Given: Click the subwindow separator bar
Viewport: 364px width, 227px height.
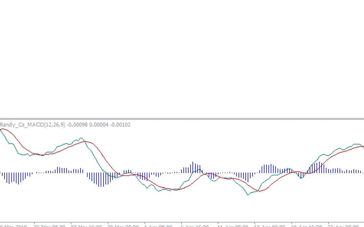Looking at the screenshot, I should (182, 119).
